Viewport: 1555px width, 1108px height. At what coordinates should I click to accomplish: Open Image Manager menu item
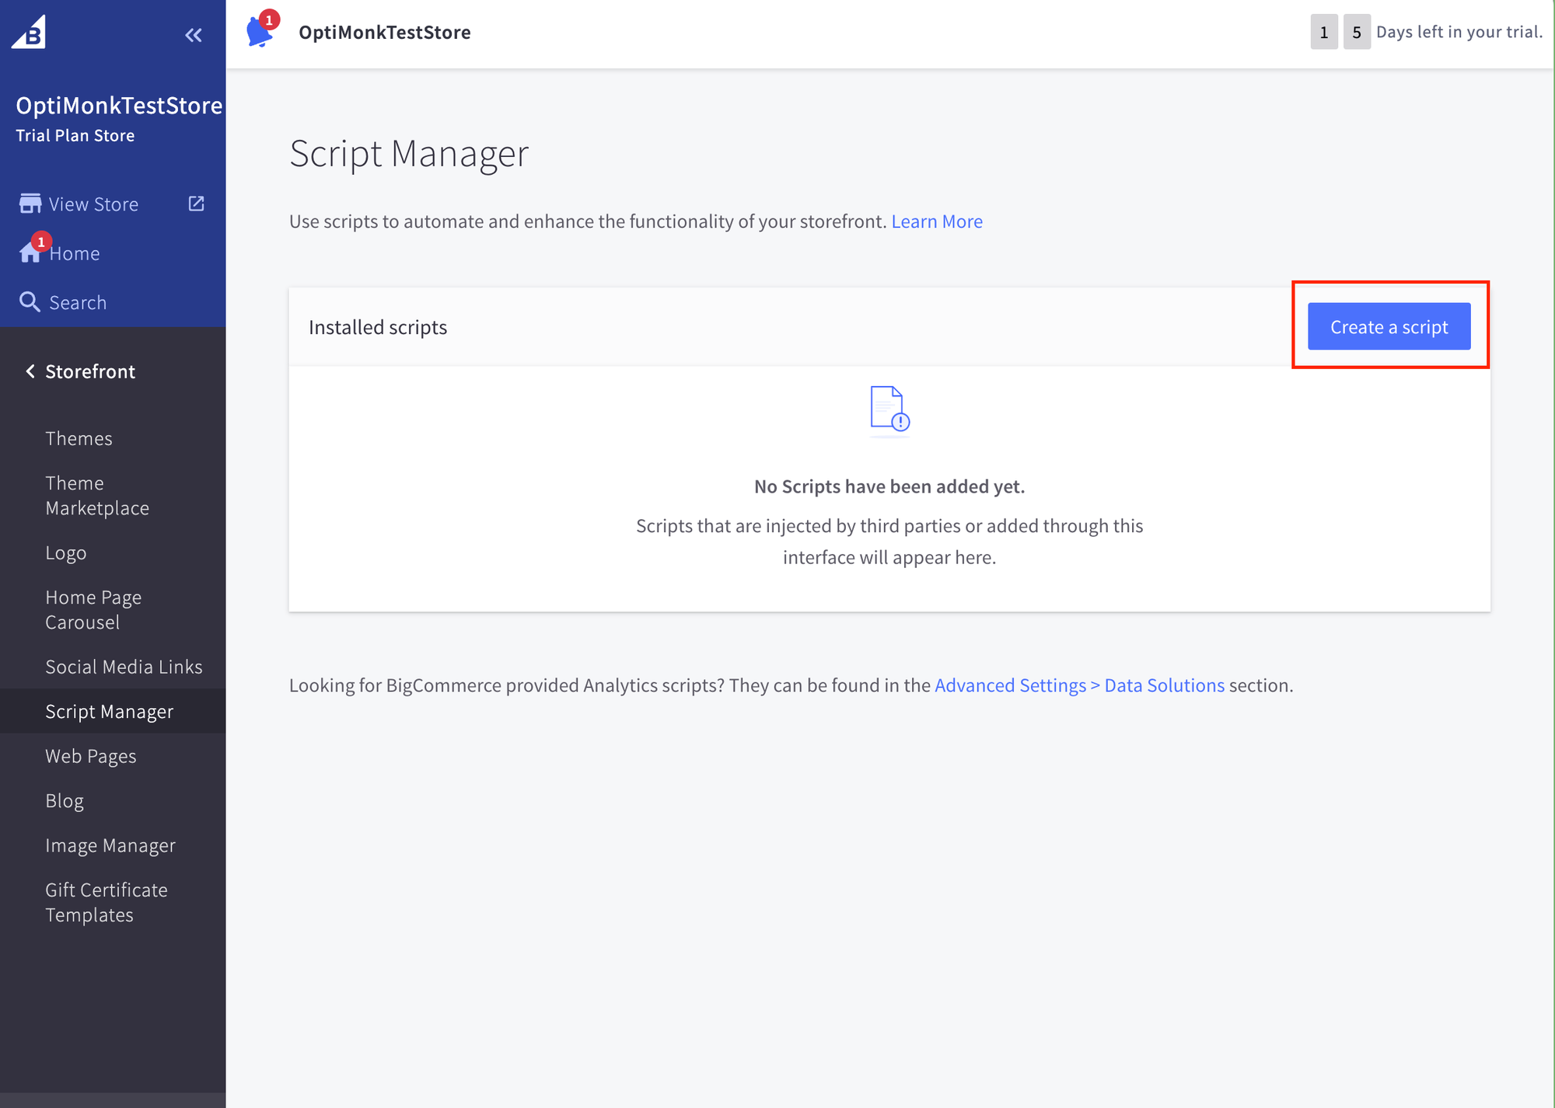(110, 845)
